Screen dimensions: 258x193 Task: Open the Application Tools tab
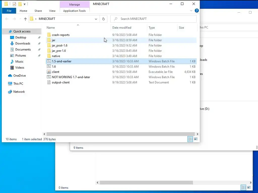coord(74,11)
